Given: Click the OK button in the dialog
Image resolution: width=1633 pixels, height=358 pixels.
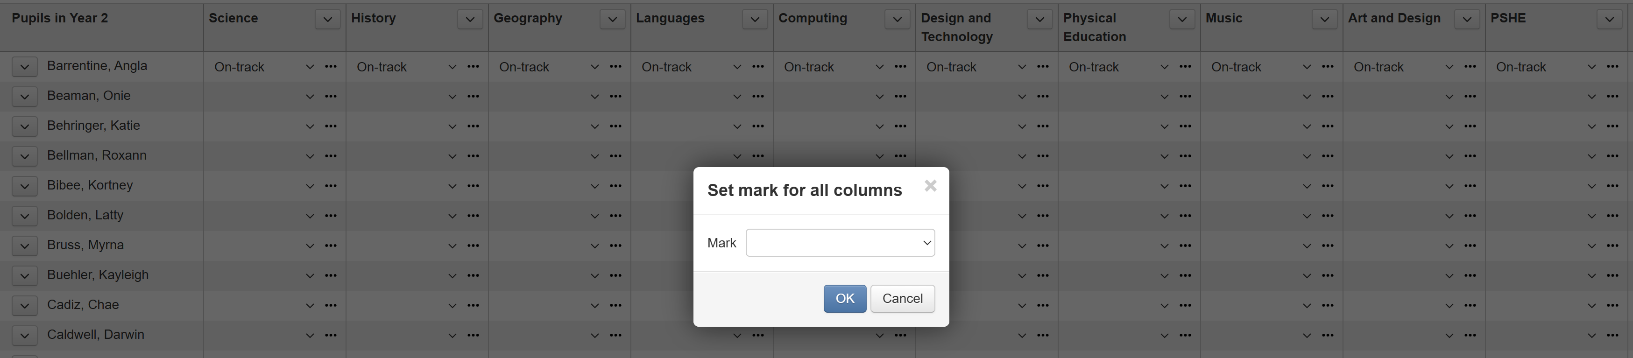Looking at the screenshot, I should pyautogui.click(x=844, y=298).
